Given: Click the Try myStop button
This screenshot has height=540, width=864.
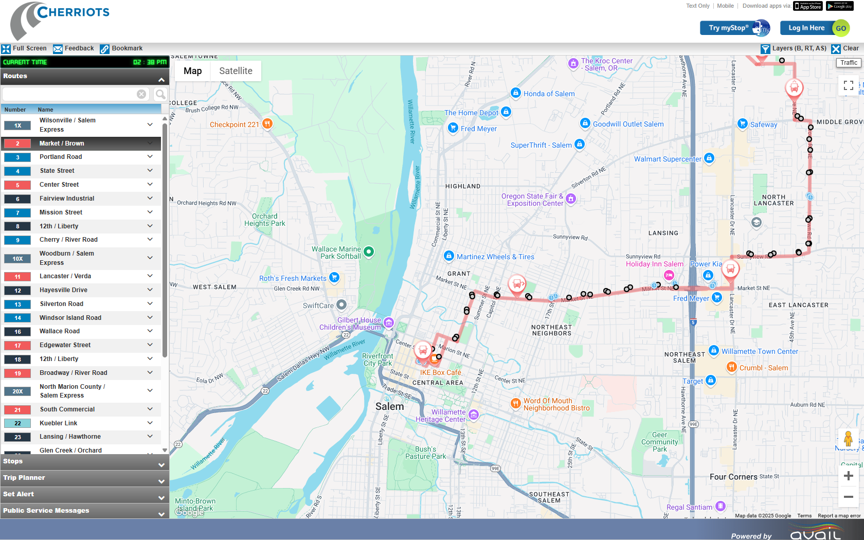Looking at the screenshot, I should [734, 28].
